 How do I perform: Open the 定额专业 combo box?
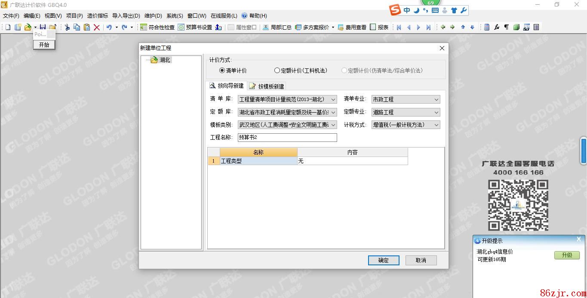point(436,112)
